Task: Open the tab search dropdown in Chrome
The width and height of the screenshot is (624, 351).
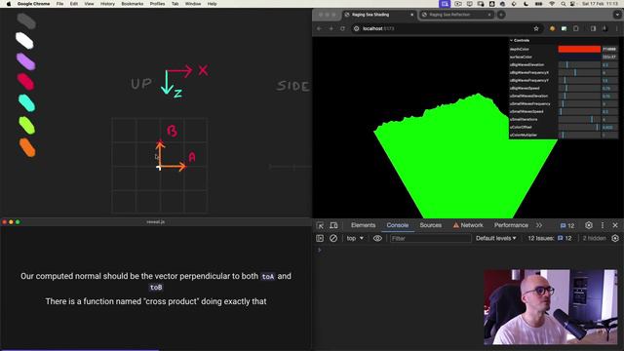Action: coord(617,15)
